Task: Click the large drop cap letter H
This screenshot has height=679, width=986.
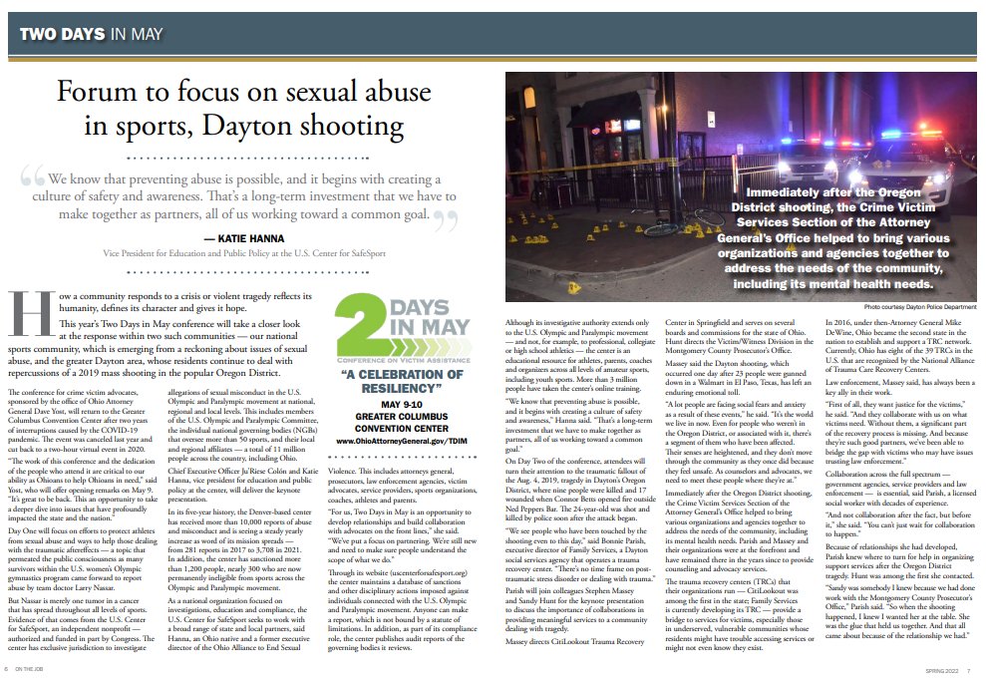Action: pos(32,314)
